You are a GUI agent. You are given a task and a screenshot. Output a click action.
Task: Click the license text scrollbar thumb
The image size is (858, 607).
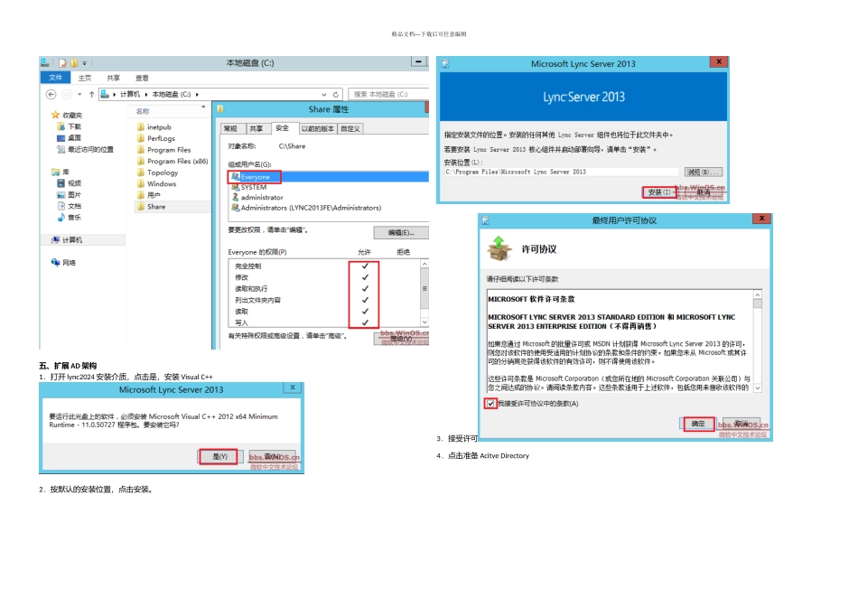point(758,303)
